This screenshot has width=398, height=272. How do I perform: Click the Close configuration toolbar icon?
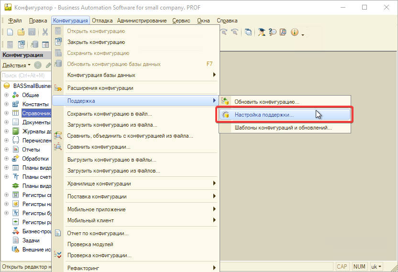click(x=21, y=44)
